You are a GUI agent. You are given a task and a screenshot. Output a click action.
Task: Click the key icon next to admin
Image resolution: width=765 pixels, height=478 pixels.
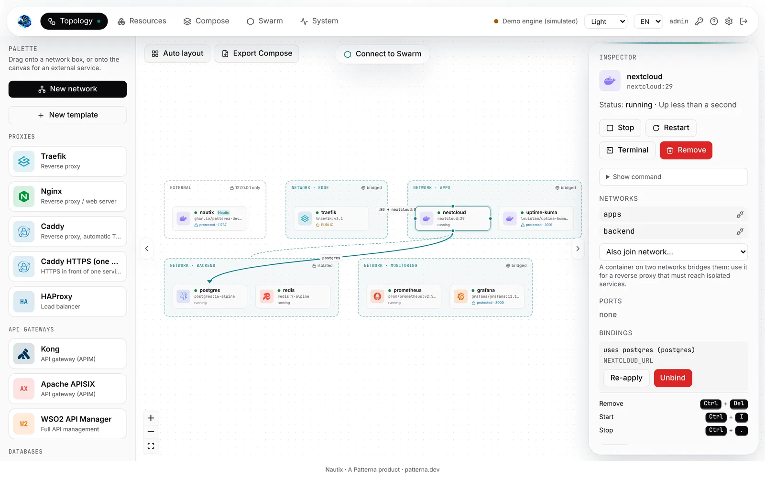tap(699, 21)
